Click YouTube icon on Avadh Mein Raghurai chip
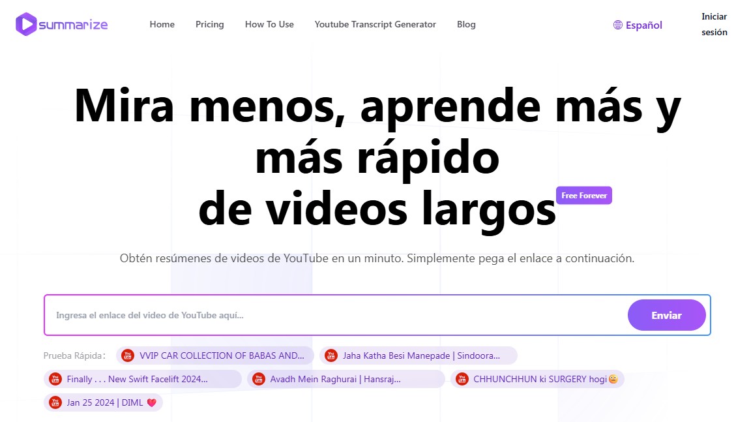 pyautogui.click(x=259, y=379)
